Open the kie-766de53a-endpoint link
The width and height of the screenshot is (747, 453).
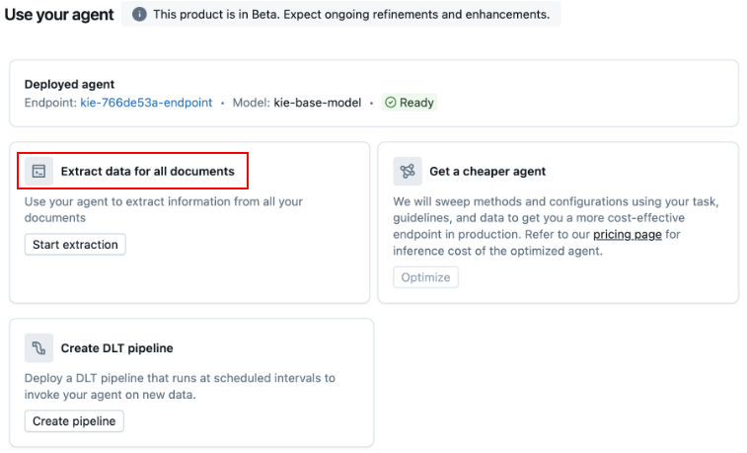146,103
